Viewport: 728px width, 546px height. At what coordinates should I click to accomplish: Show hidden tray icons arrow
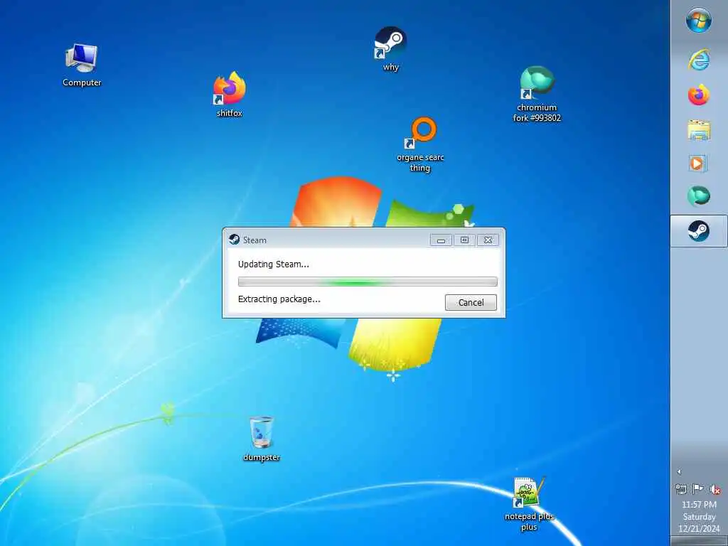pos(679,472)
